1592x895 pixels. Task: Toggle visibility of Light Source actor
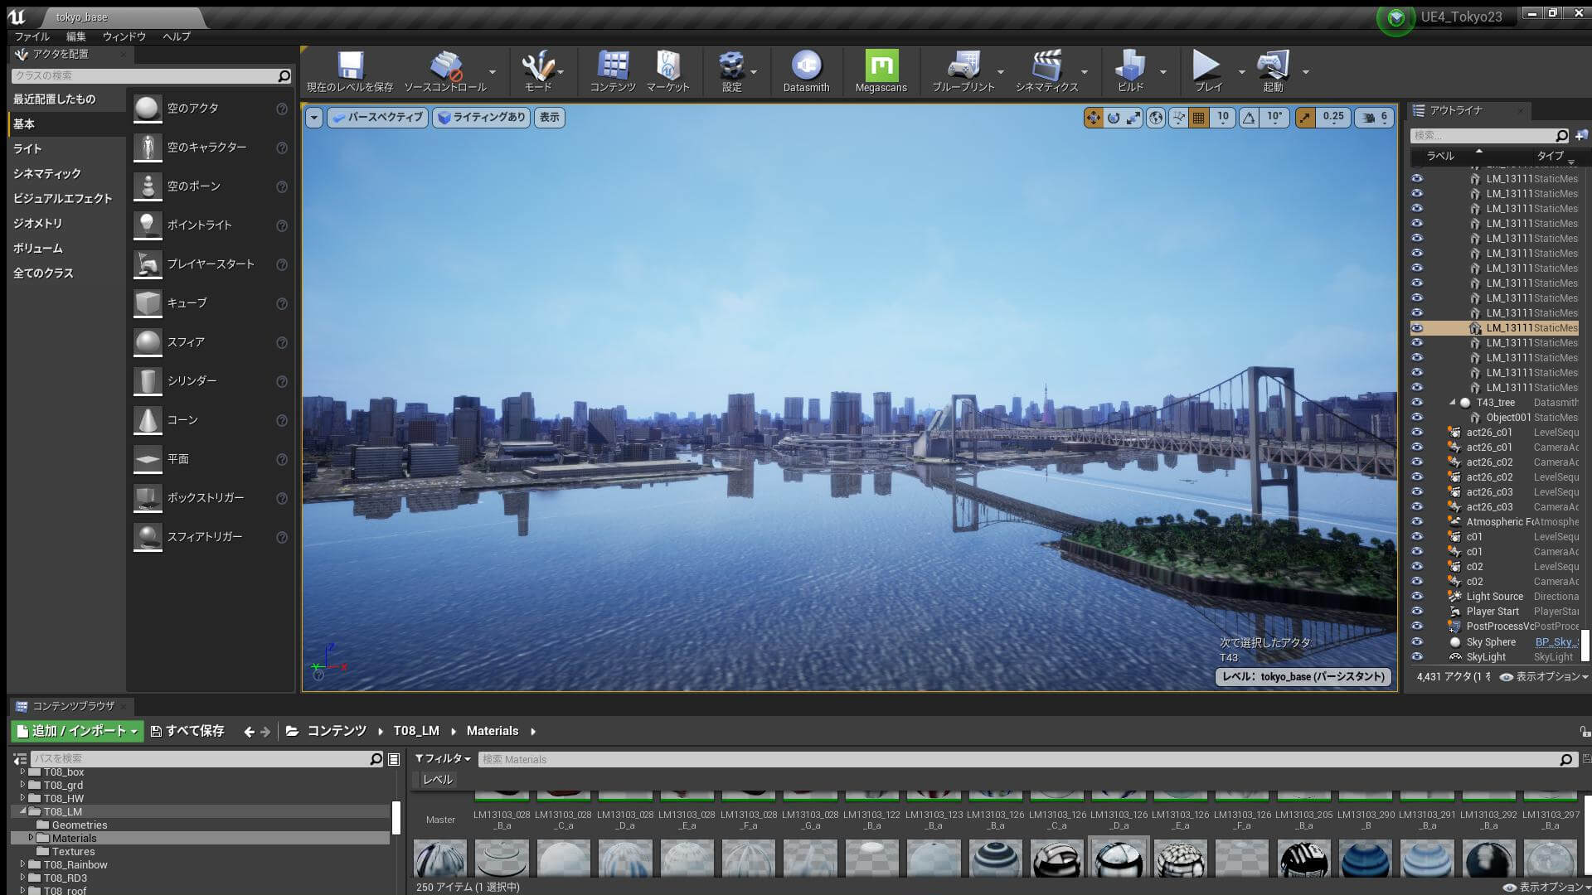click(x=1417, y=596)
